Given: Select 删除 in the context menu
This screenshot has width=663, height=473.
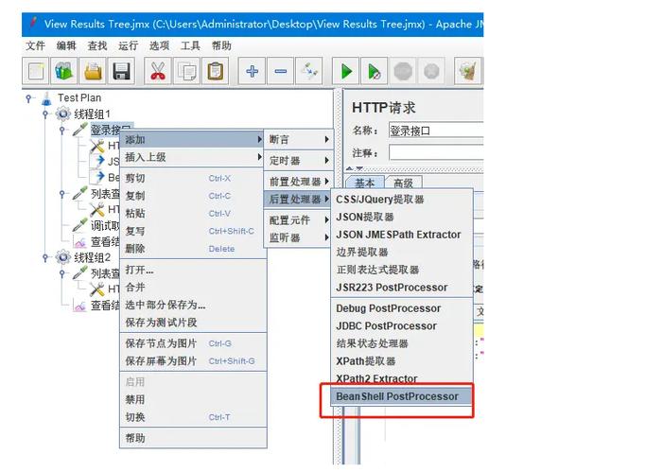Looking at the screenshot, I should pyautogui.click(x=193, y=249).
